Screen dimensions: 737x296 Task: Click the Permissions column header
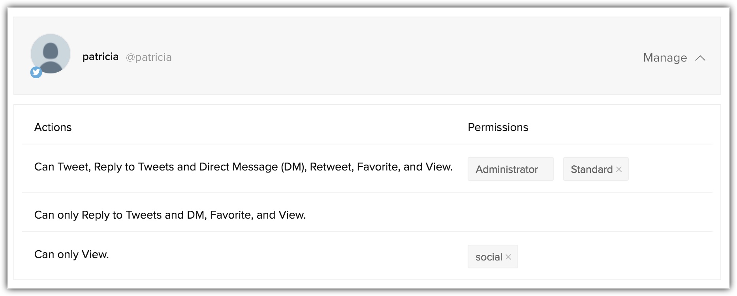point(498,127)
